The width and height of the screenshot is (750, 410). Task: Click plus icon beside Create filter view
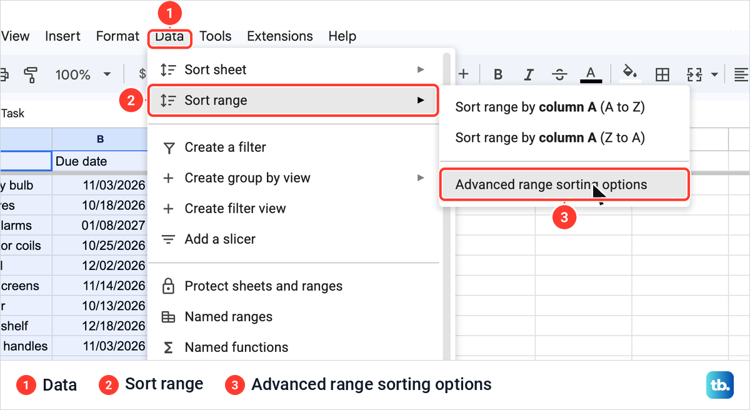[x=168, y=209]
